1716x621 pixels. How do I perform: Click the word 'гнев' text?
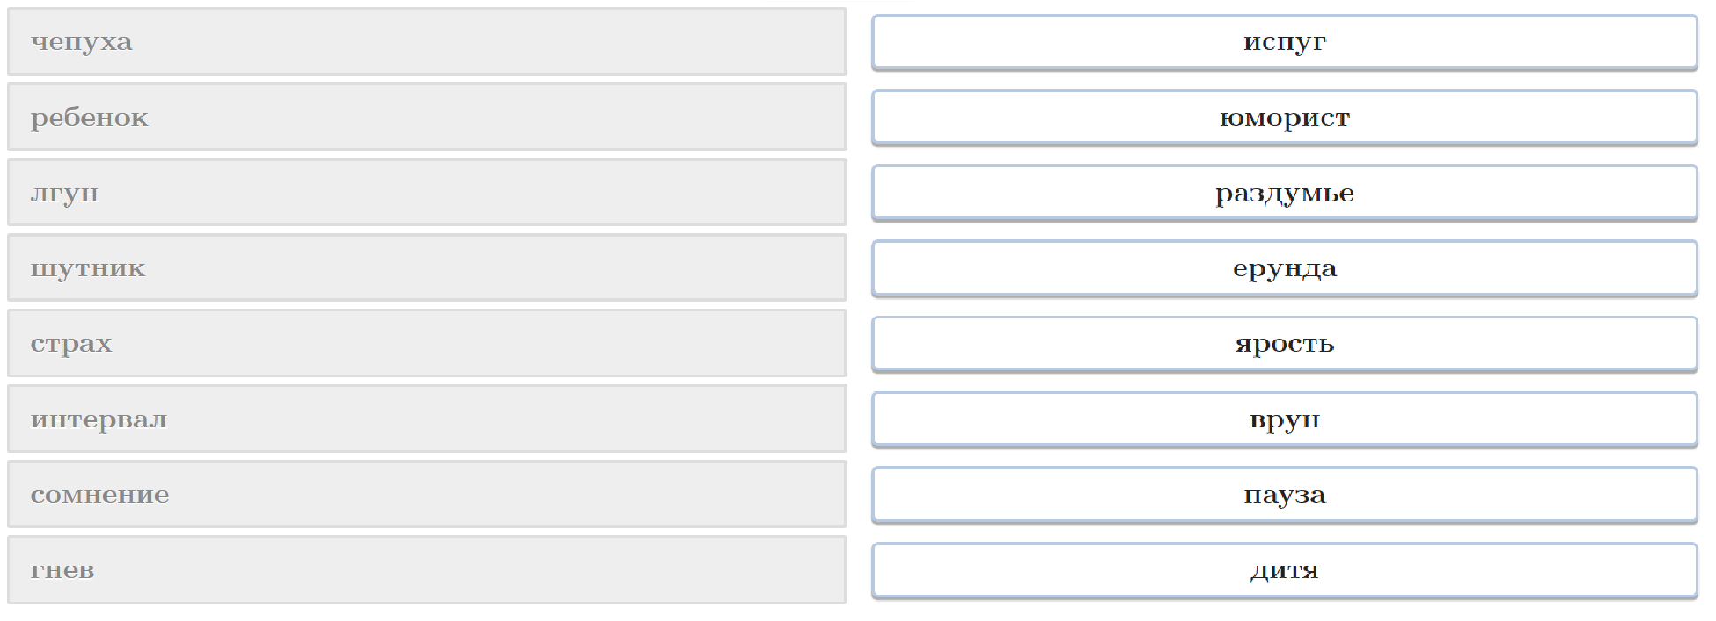coord(62,570)
